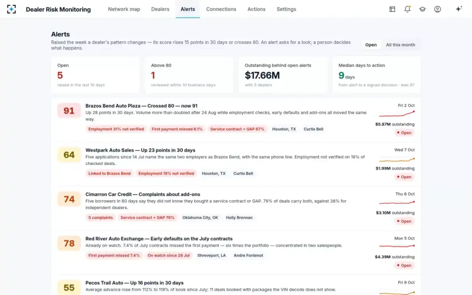Image resolution: width=472 pixels, height=295 pixels.
Task: Click the 'Employment 19% not verified' tag
Action: point(166,173)
